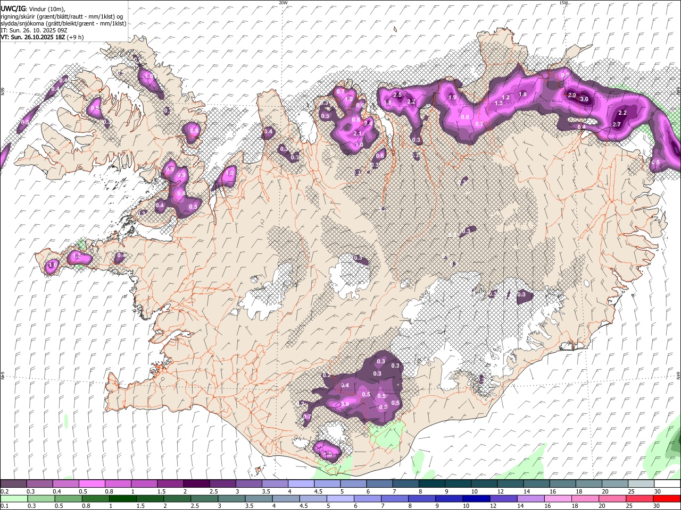Click the "20W" longitude label

283,3
